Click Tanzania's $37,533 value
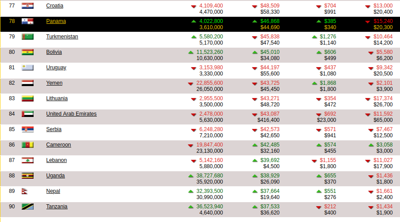Screen dimensions: 400x222 [x=270, y=207]
